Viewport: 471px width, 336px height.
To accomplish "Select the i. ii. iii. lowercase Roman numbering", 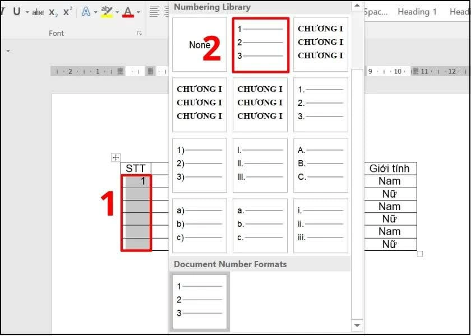I will (321, 226).
